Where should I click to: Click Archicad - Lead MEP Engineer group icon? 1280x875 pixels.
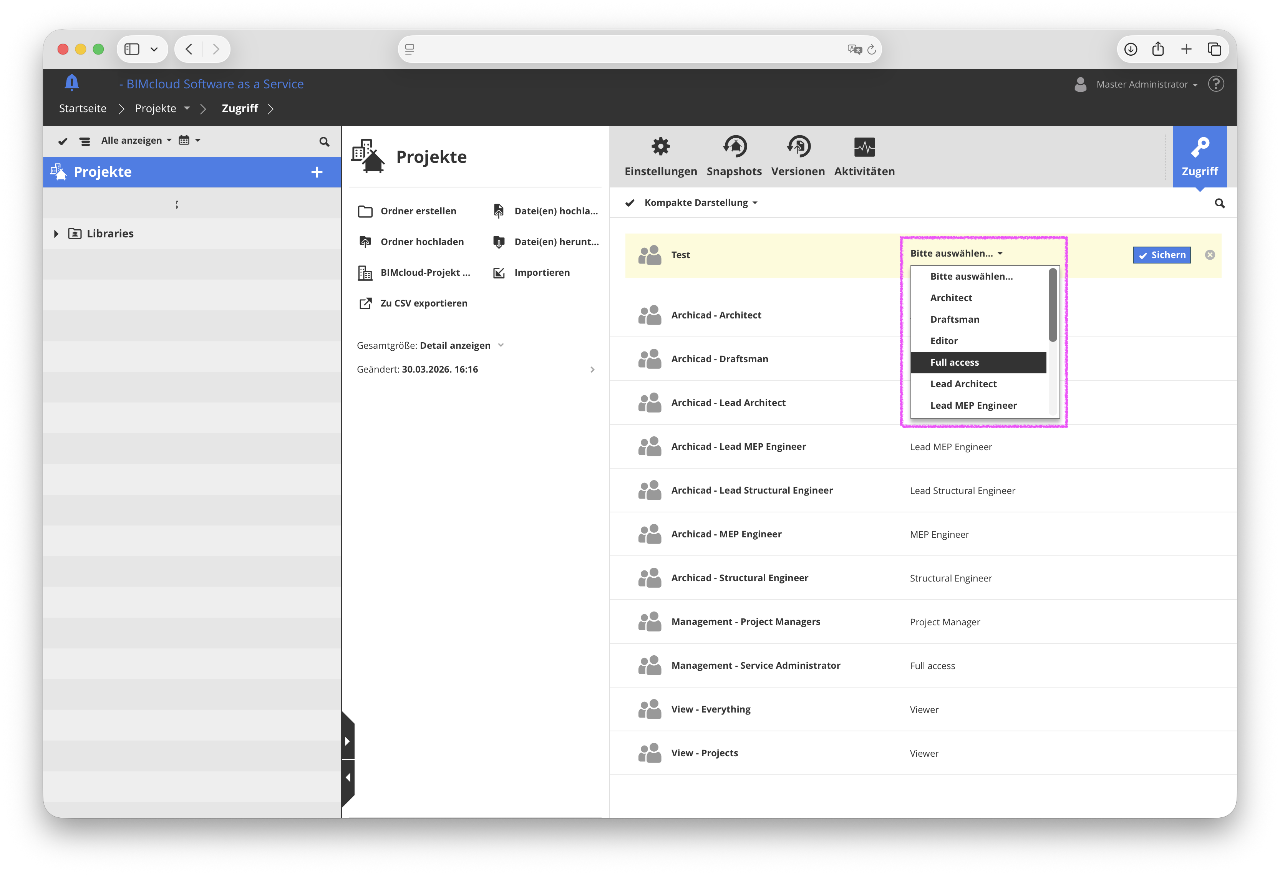coord(649,447)
